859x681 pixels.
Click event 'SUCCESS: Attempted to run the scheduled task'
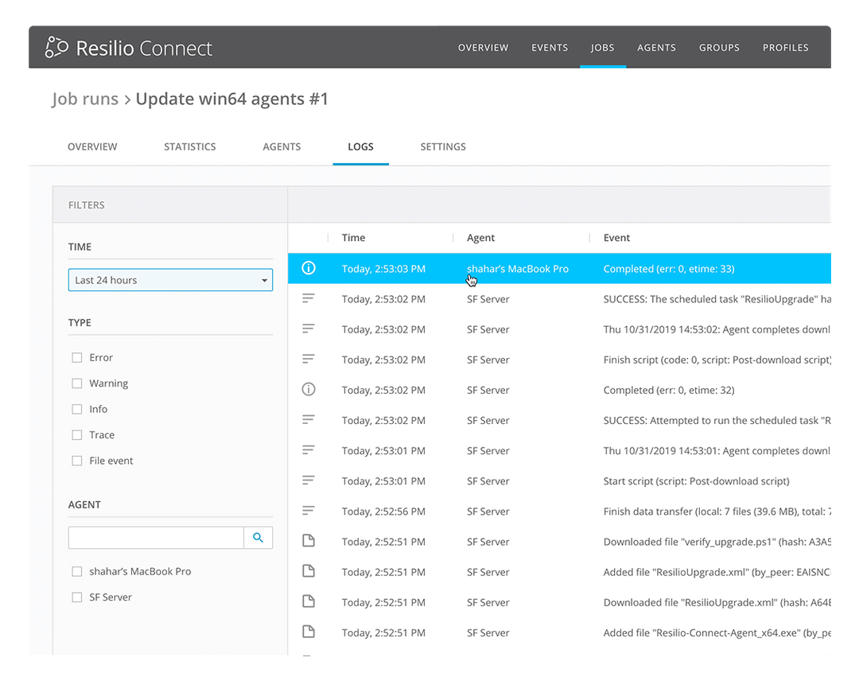coord(717,420)
